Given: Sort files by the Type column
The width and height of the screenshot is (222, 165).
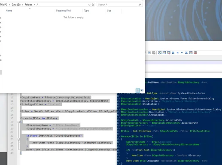Looking at the screenshot, I should [x=86, y=11].
